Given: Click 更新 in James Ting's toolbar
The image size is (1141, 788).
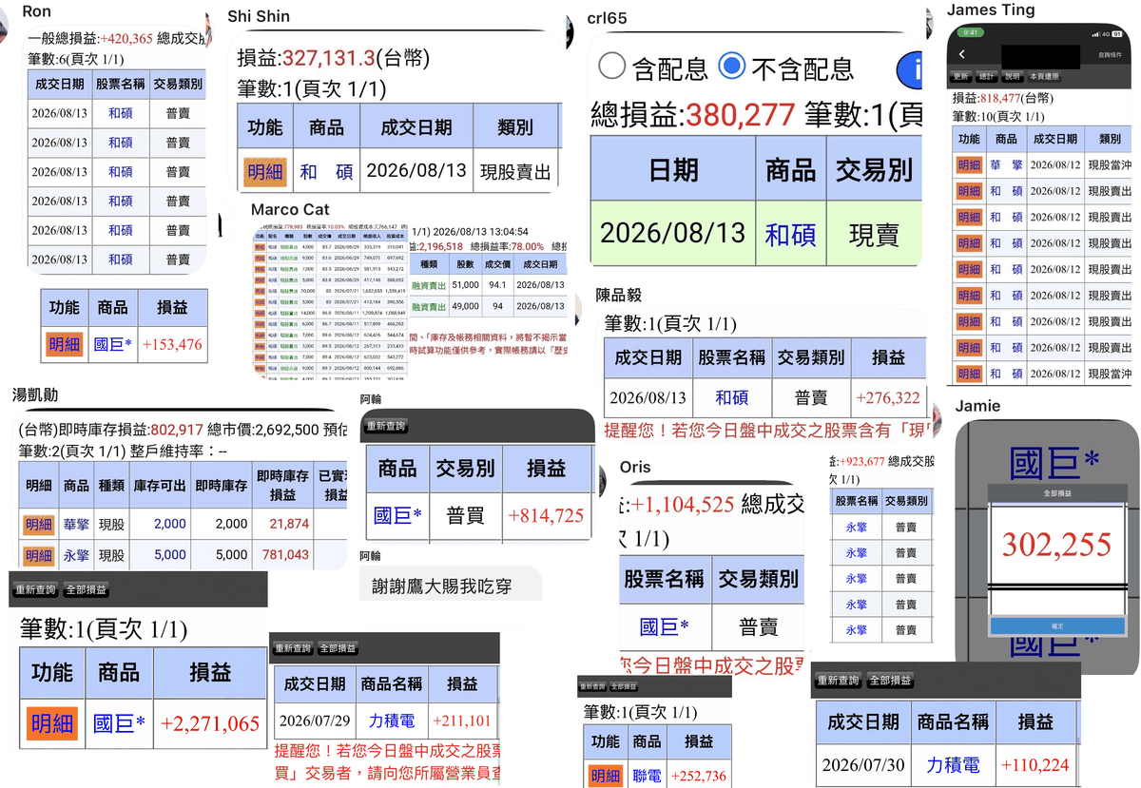Looking at the screenshot, I should (x=960, y=76).
